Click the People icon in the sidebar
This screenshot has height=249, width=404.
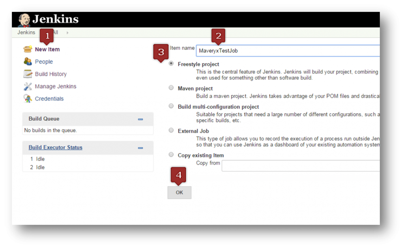click(28, 62)
